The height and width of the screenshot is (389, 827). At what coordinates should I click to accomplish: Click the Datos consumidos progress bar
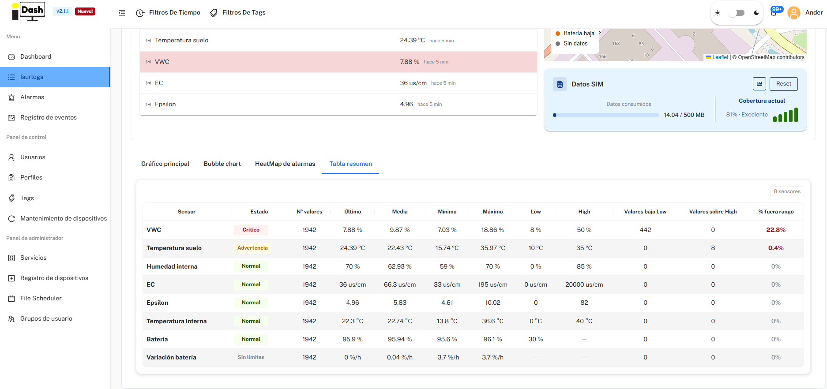pyautogui.click(x=606, y=115)
